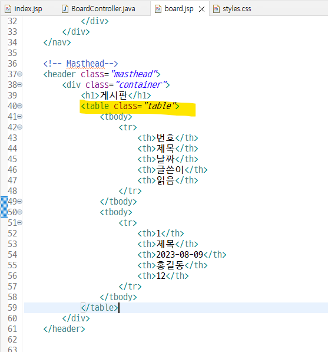This screenshot has width=328, height=352.
Task: Click the board.jsp file icon
Action: coord(158,9)
